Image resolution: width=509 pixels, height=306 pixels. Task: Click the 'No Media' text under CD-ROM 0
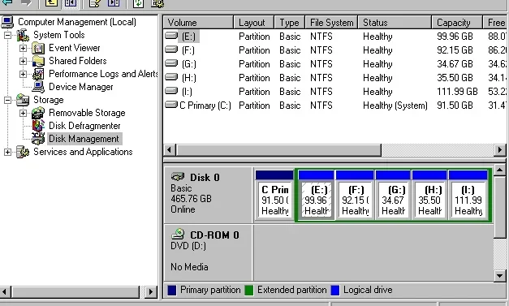click(189, 267)
